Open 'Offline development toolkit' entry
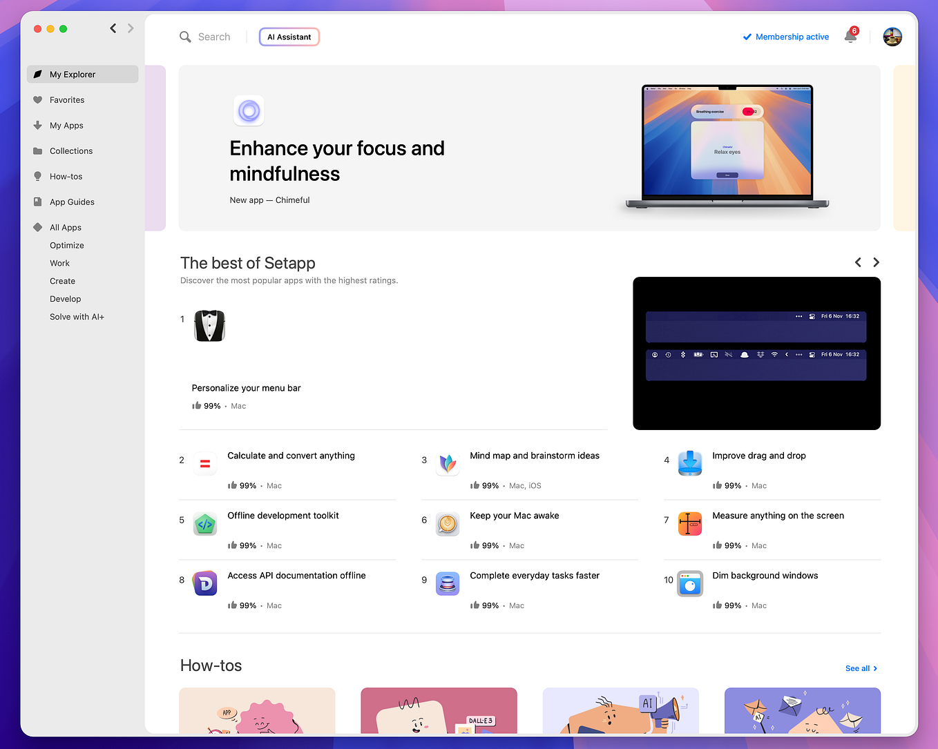Image resolution: width=938 pixels, height=749 pixels. (283, 516)
